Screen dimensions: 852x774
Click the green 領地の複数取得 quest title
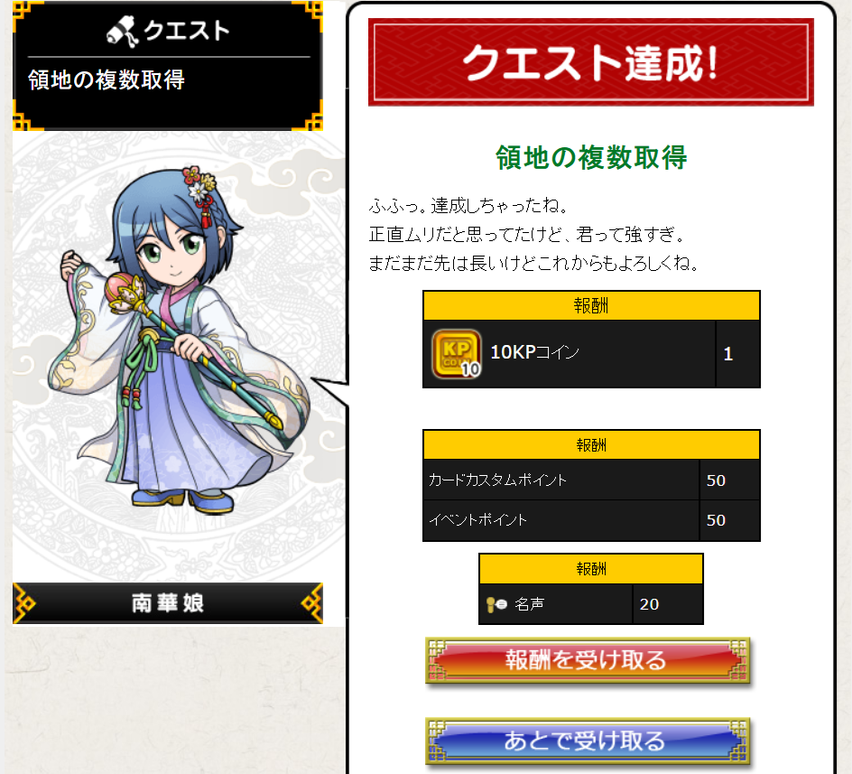click(x=591, y=158)
